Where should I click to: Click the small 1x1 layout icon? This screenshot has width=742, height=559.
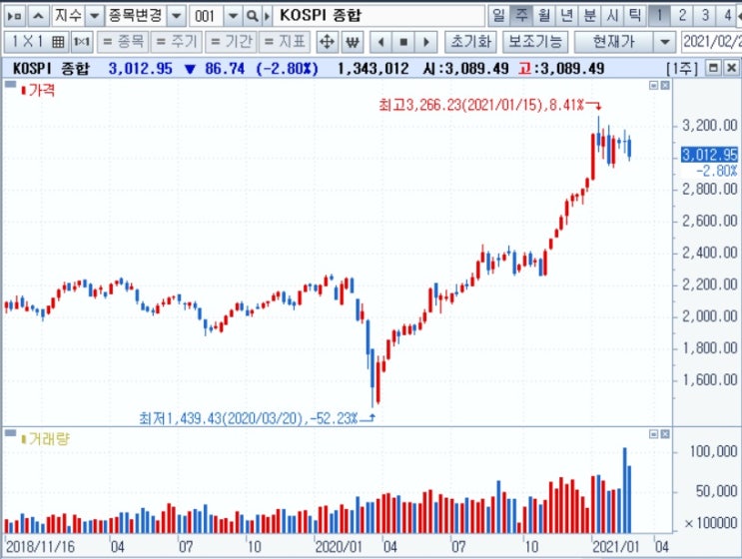pos(82,42)
